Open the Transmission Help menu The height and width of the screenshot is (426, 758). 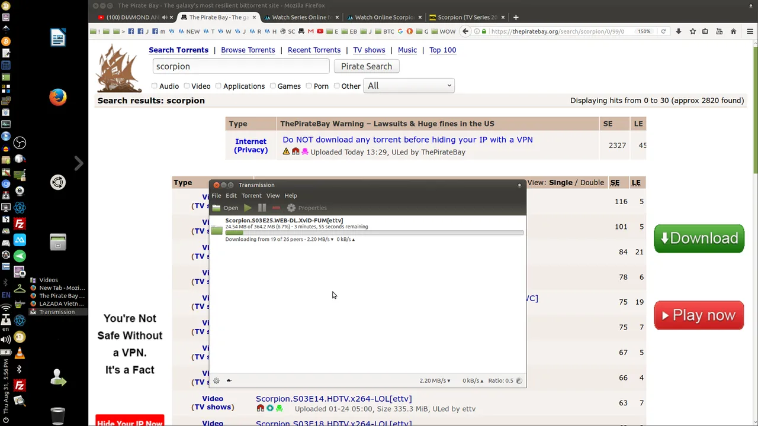[291, 195]
